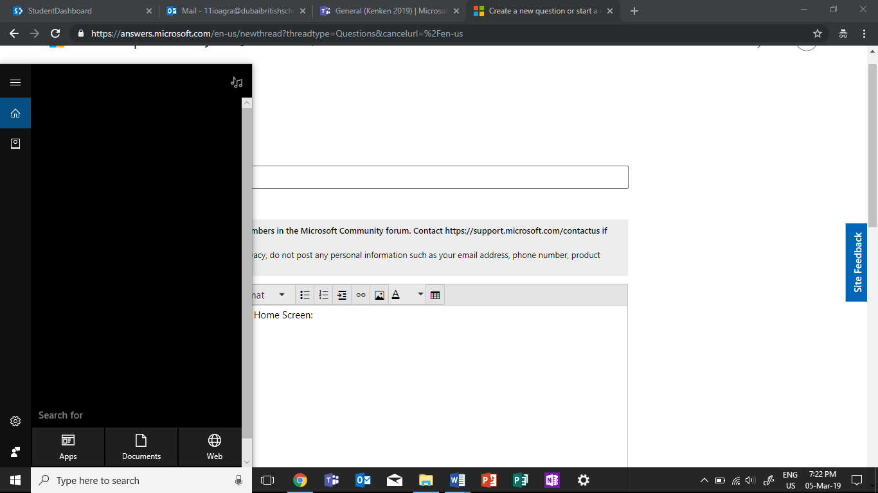This screenshot has width=878, height=493.
Task: Select the Create a new question tab
Action: point(544,11)
